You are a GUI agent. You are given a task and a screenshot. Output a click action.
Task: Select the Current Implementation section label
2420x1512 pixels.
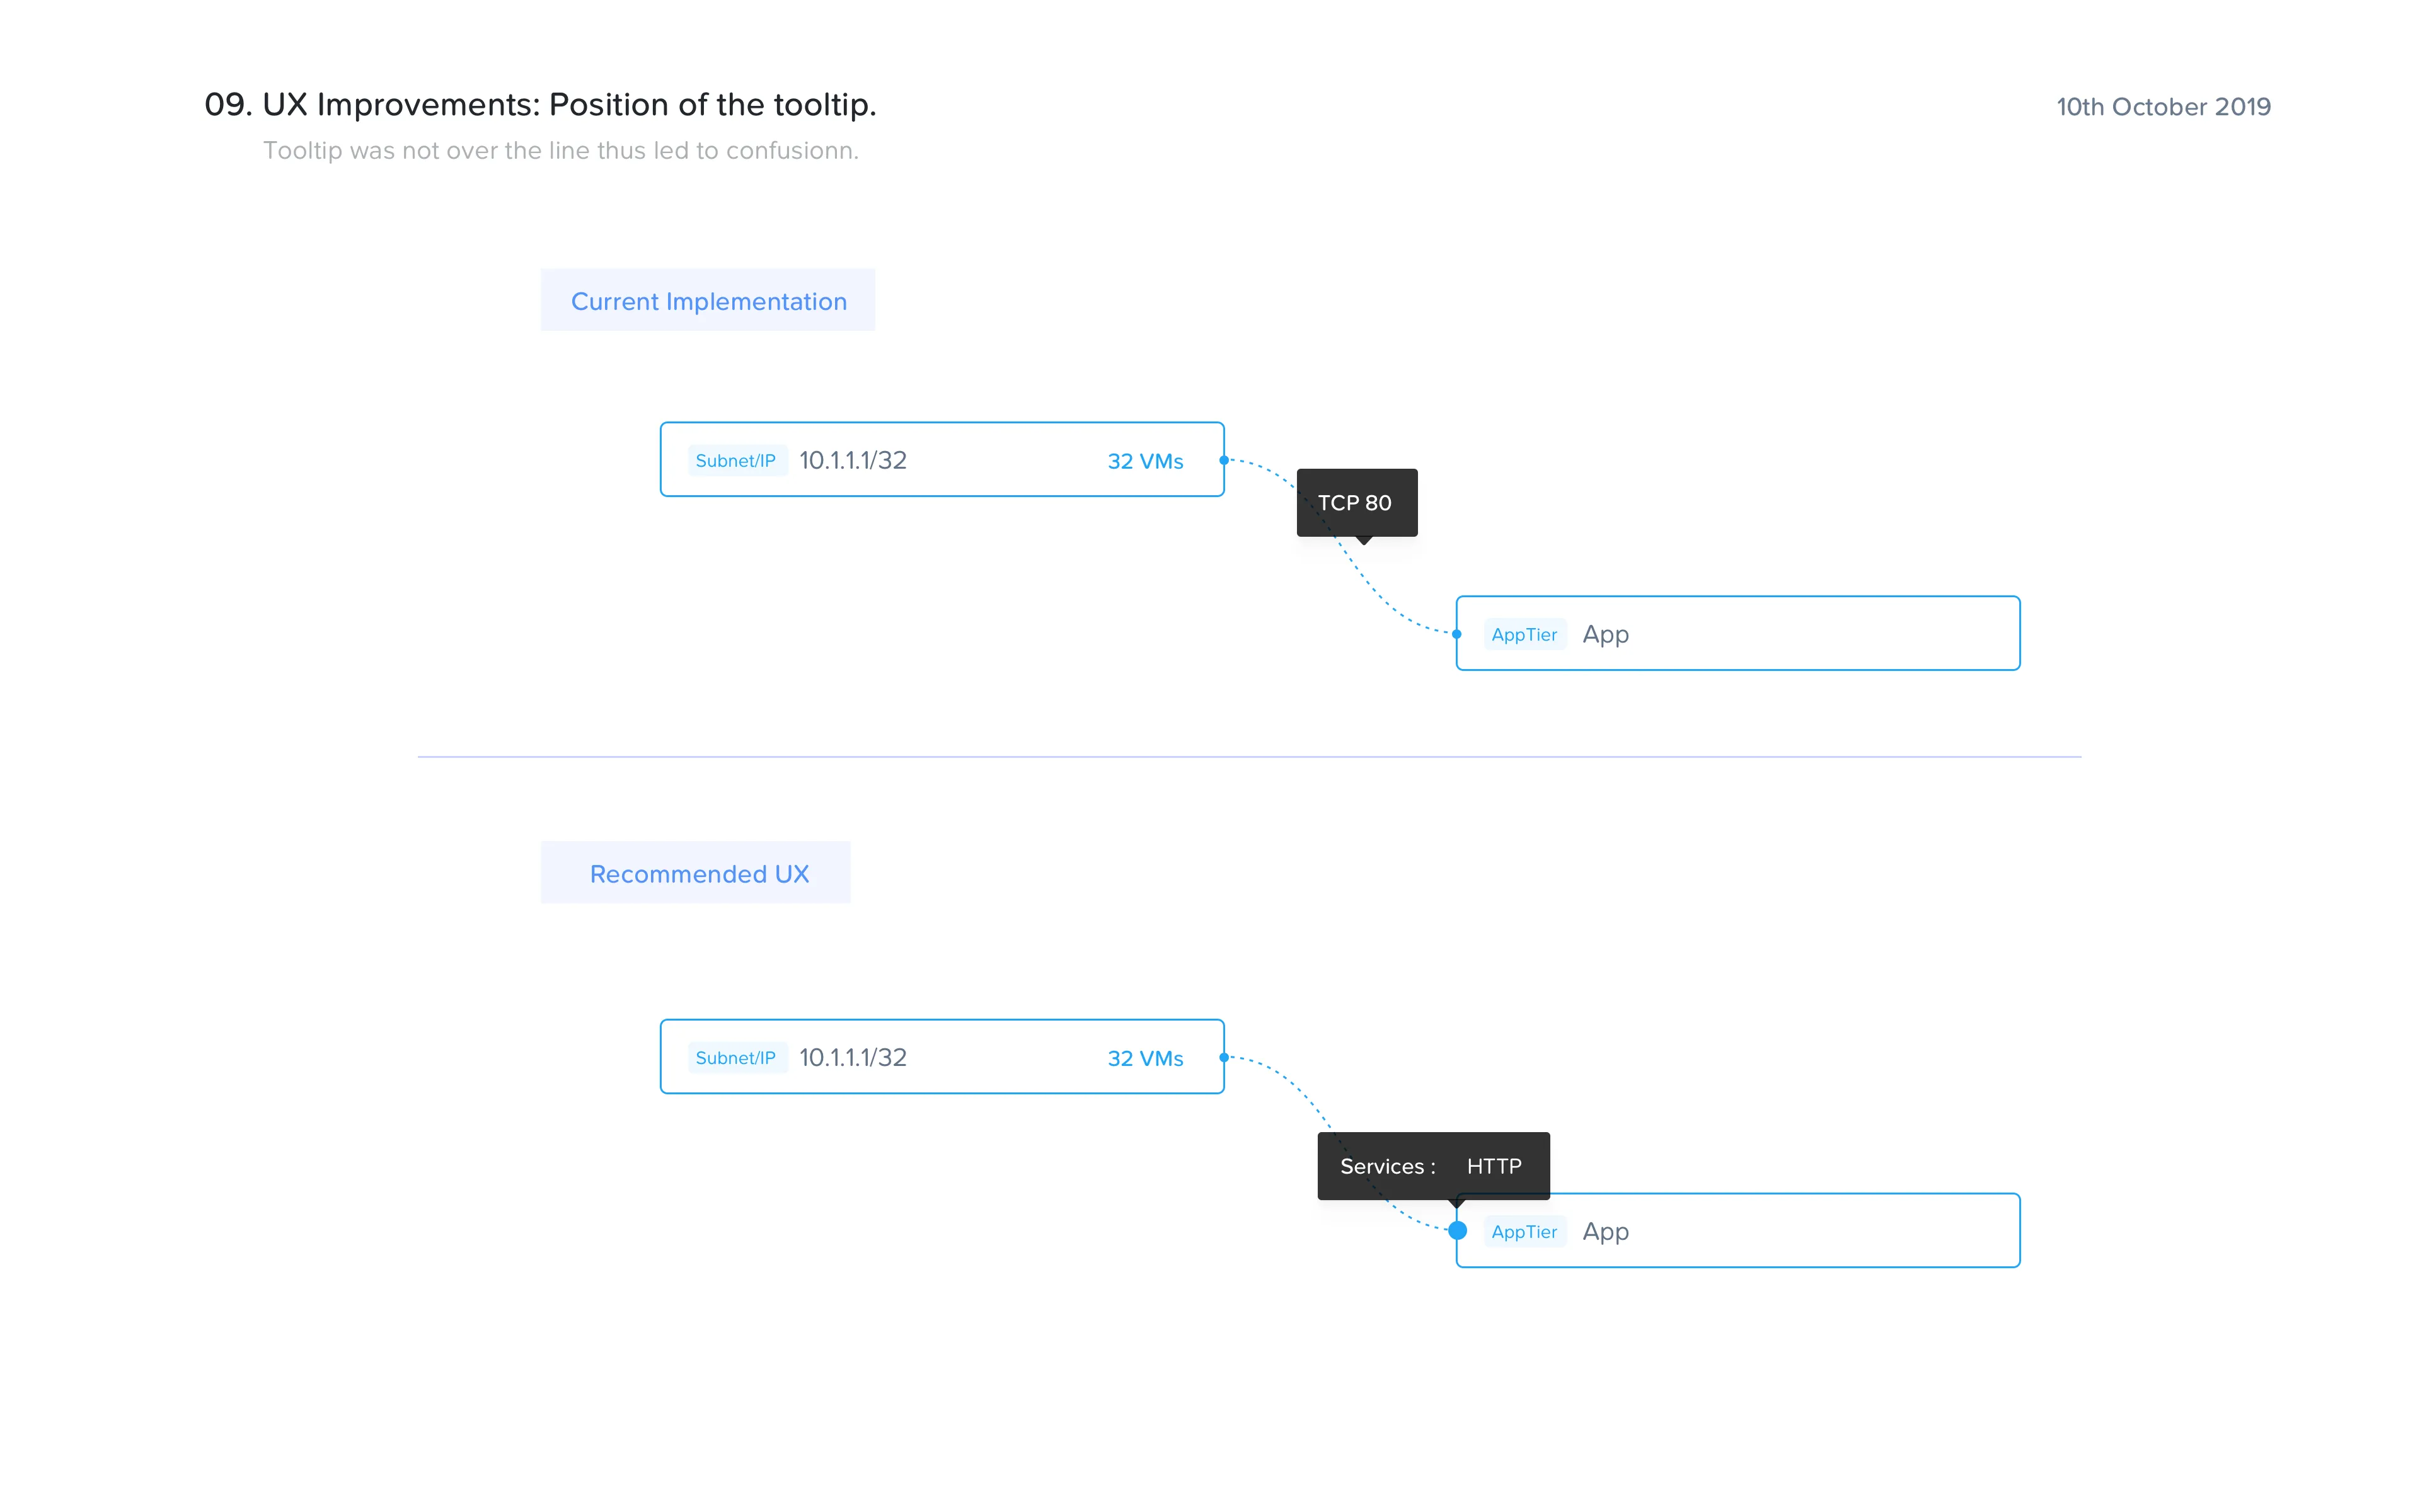click(708, 301)
